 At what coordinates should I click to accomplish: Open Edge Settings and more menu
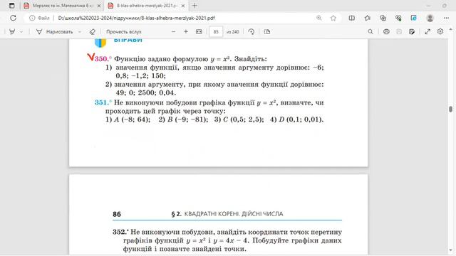coord(446,18)
